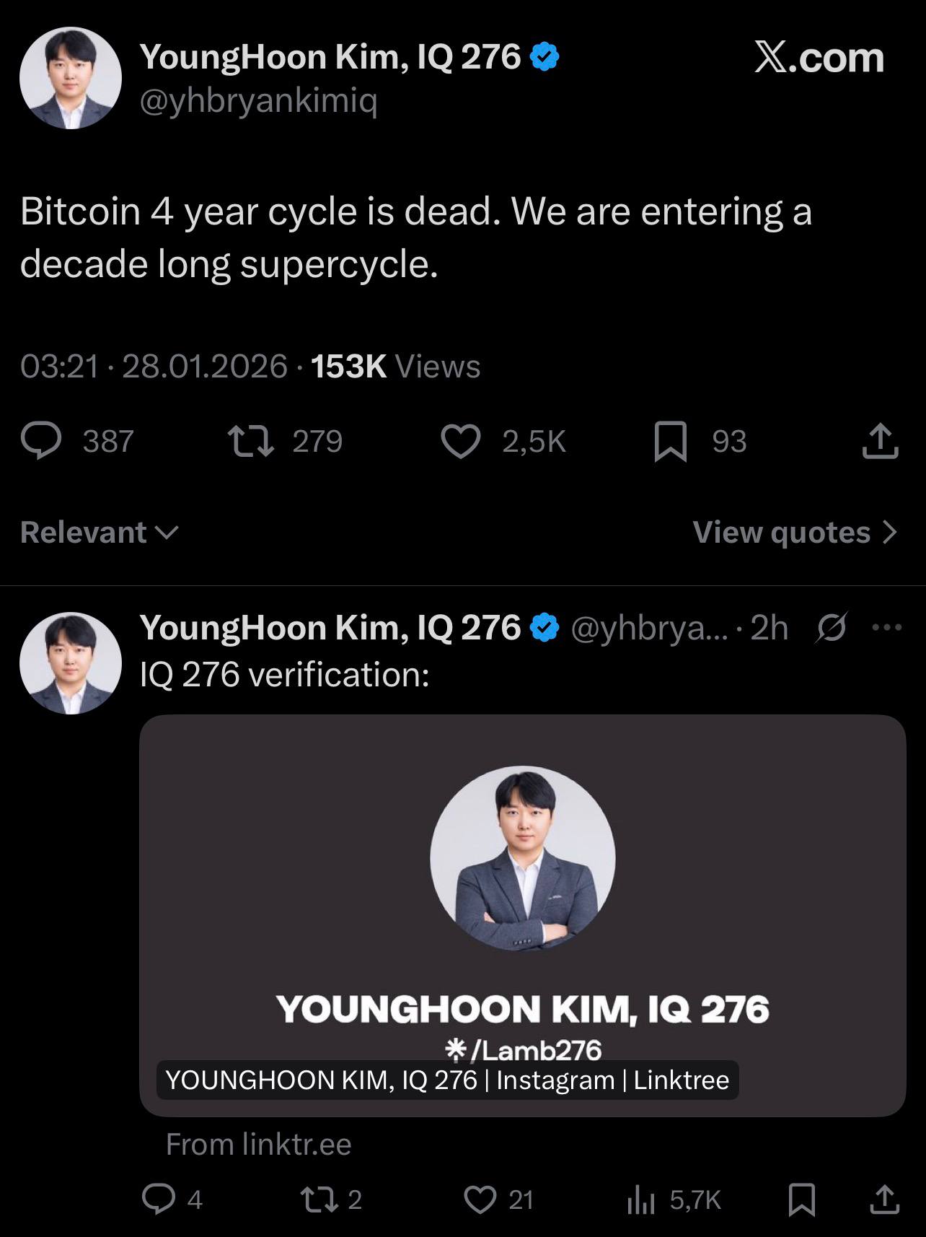Click the reply author's profile picture
This screenshot has width=926, height=1237.
pyautogui.click(x=71, y=663)
